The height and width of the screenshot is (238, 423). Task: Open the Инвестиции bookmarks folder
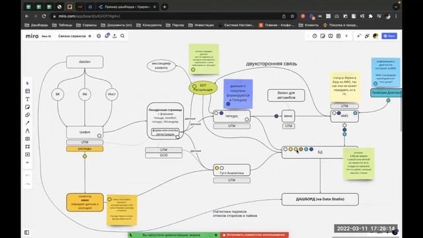click(201, 25)
